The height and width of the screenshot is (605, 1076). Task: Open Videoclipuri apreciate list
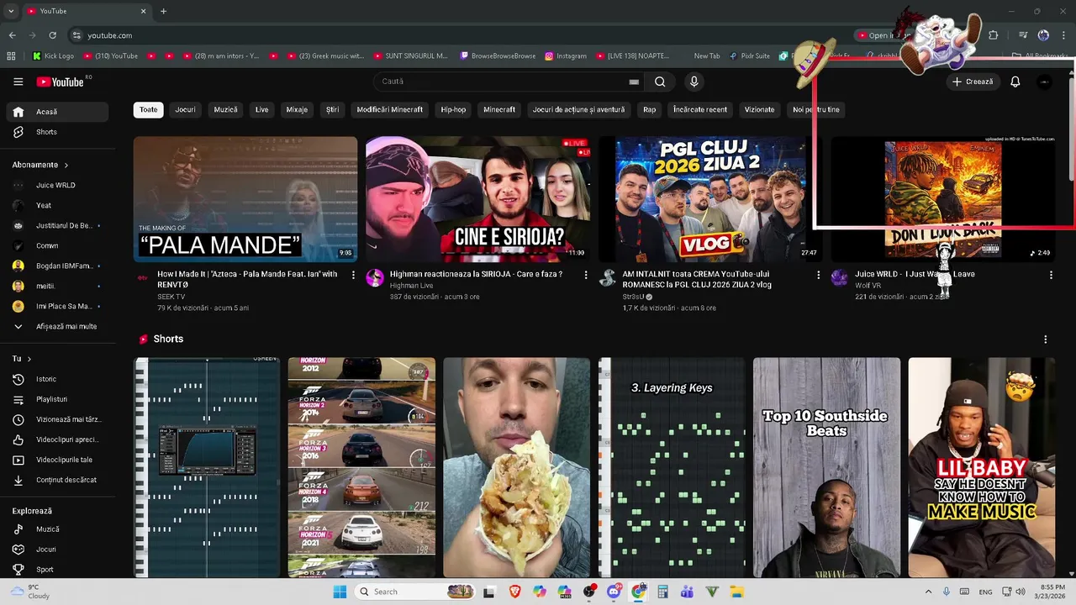pos(57,439)
